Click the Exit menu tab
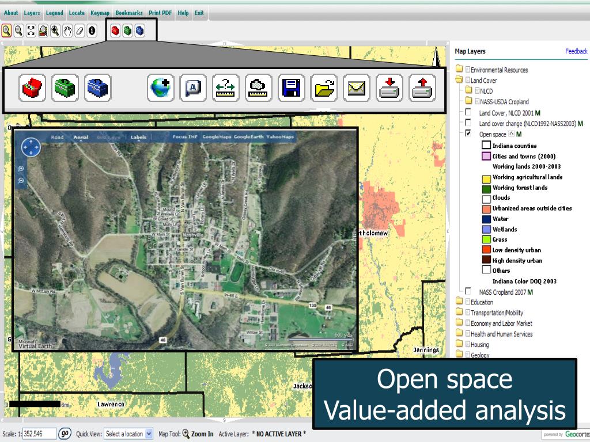The width and height of the screenshot is (590, 442). tap(199, 13)
